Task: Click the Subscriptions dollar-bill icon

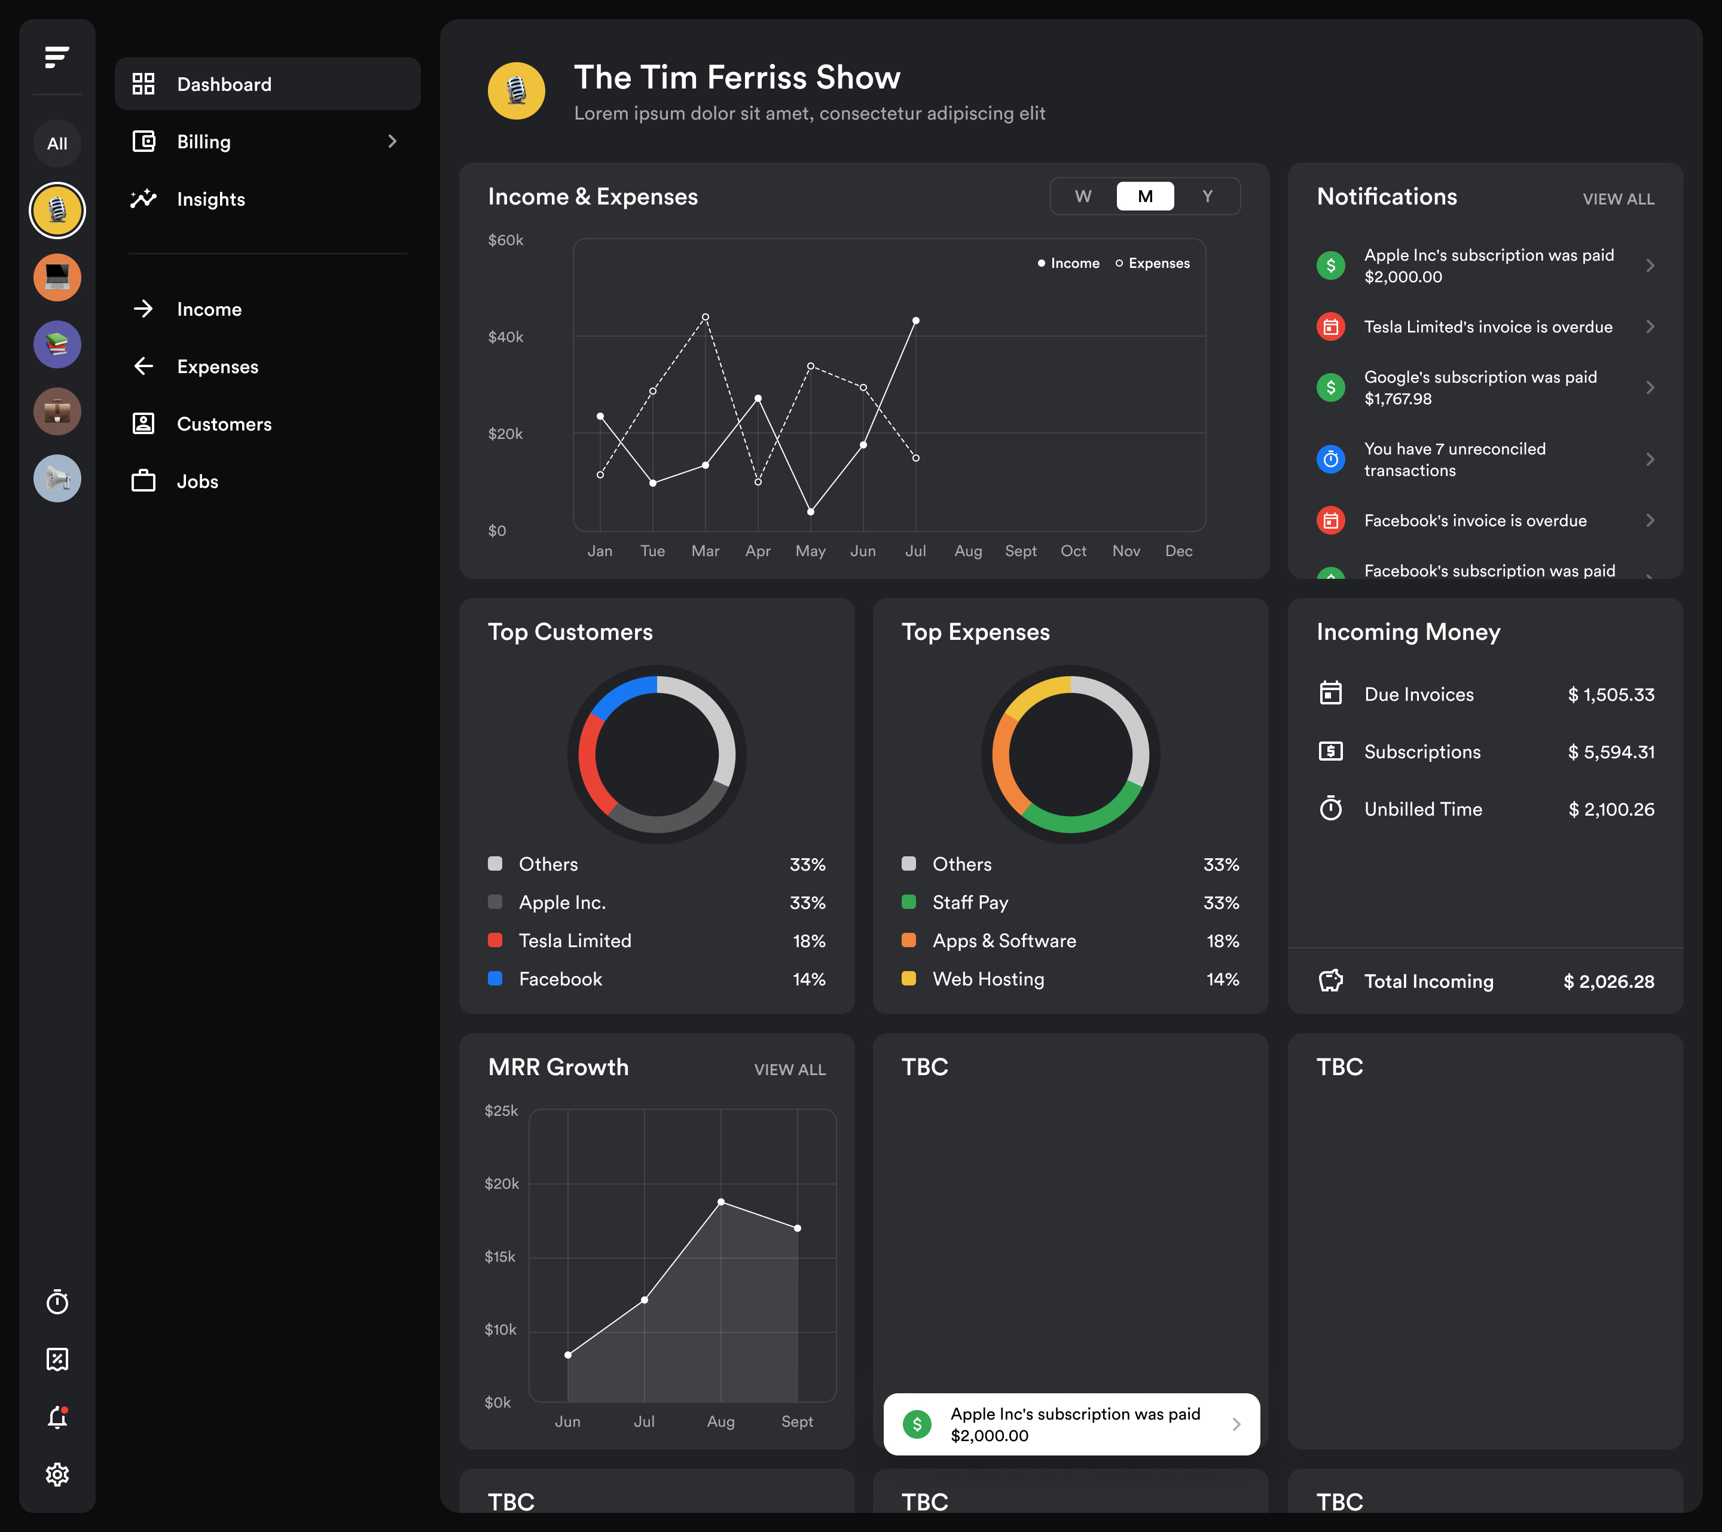Action: pos(1330,751)
